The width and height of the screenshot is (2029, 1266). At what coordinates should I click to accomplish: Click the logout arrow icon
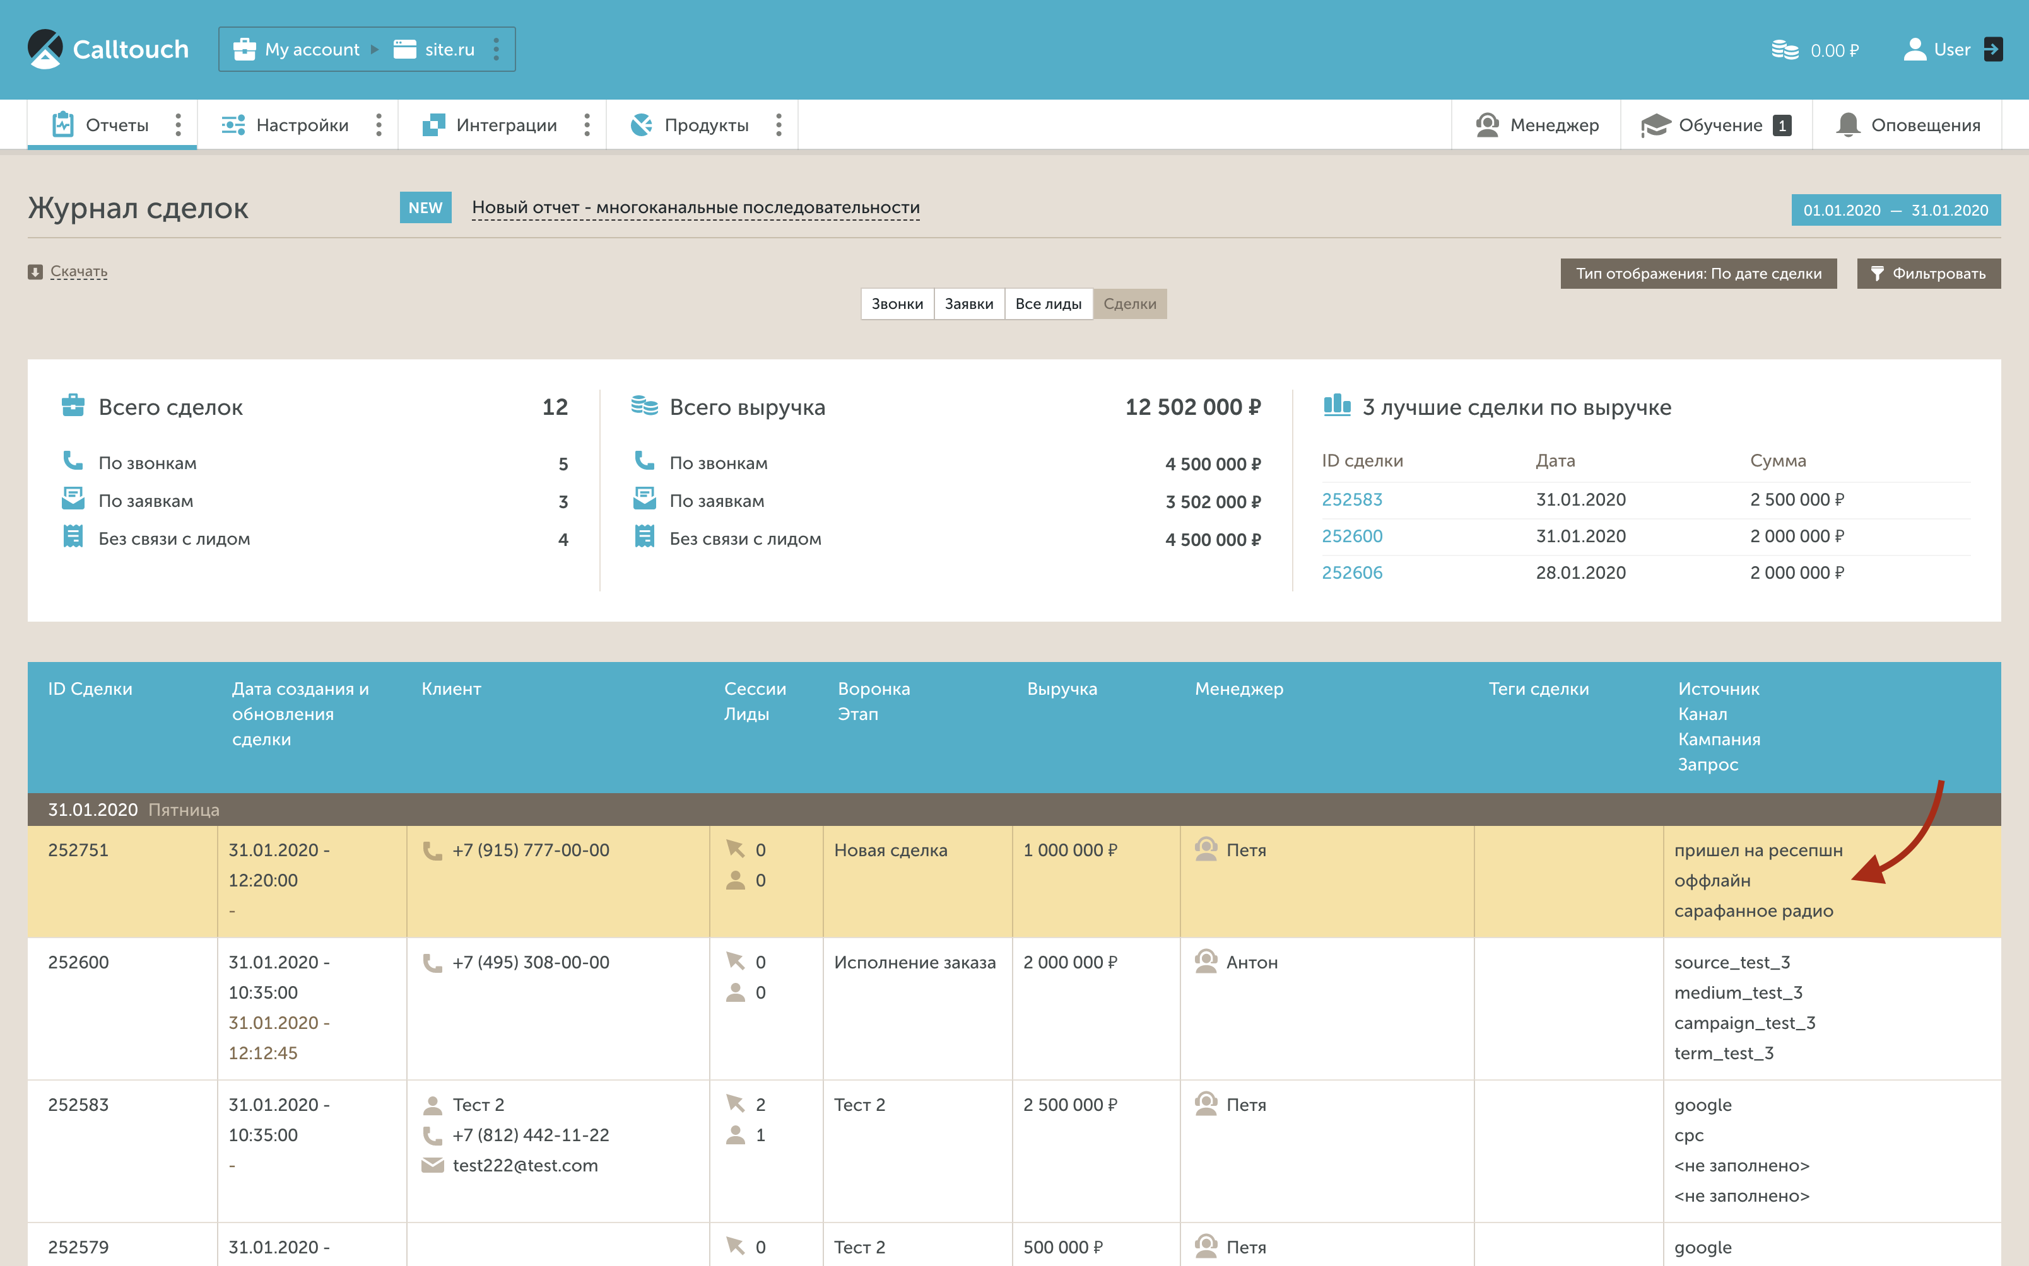click(x=1993, y=49)
